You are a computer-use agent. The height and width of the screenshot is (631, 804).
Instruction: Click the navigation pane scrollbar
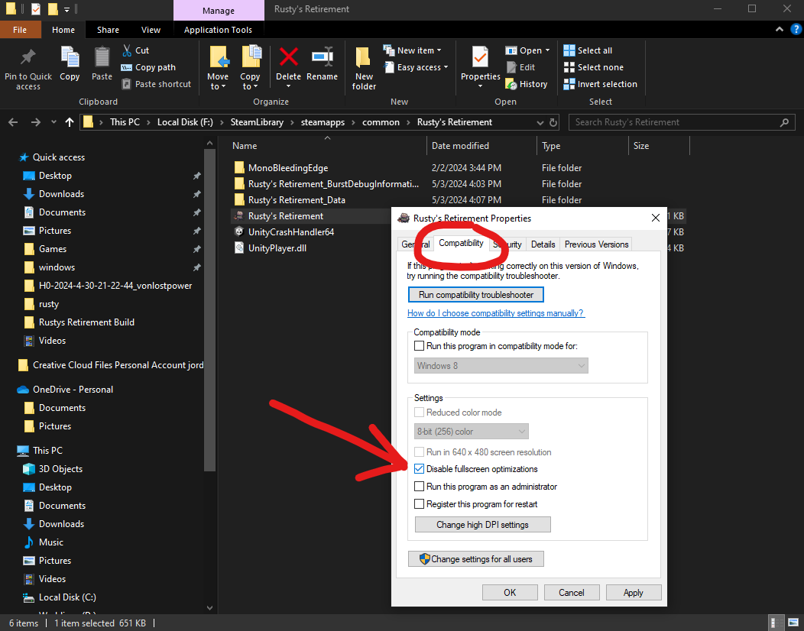(x=209, y=310)
